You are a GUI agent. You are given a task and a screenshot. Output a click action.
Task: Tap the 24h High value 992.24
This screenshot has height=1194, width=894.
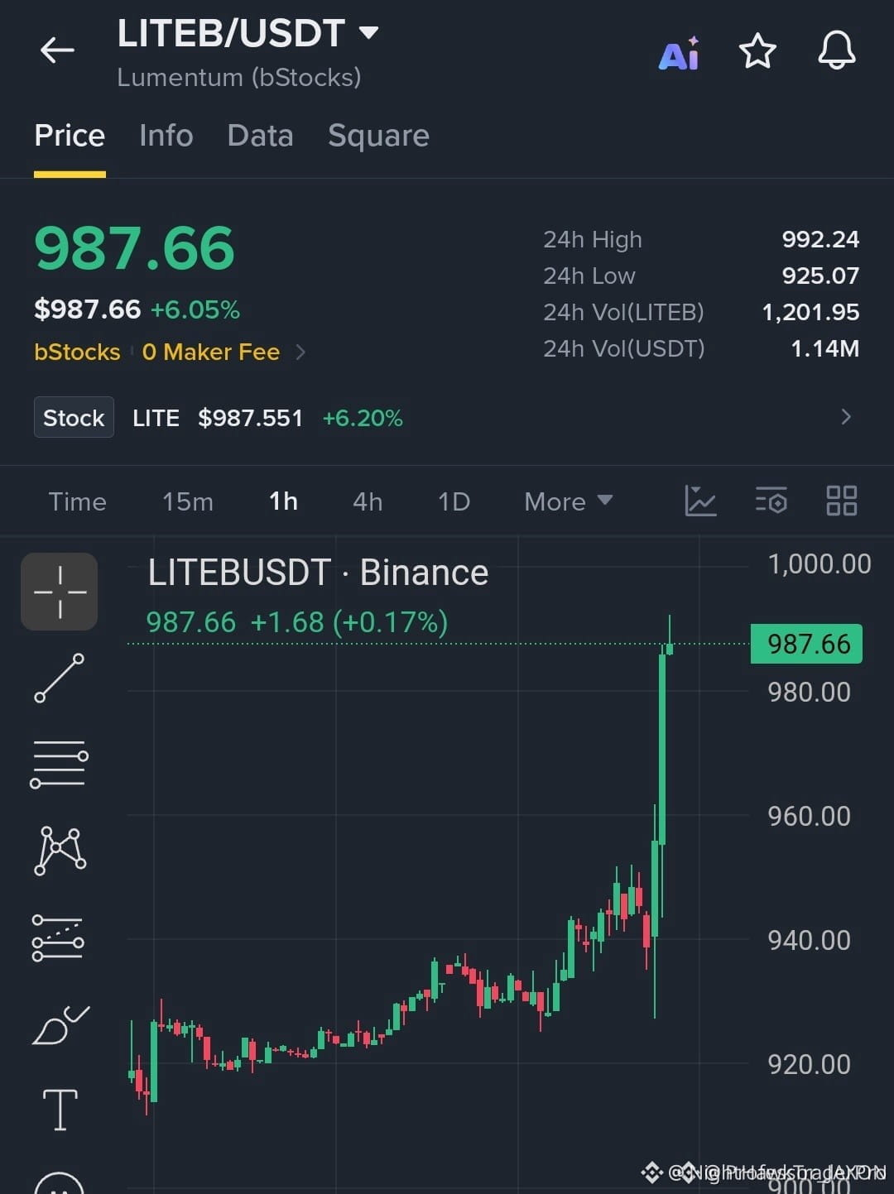[820, 239]
